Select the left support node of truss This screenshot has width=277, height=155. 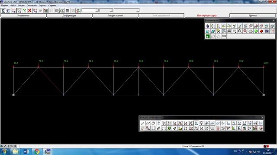click(x=13, y=95)
